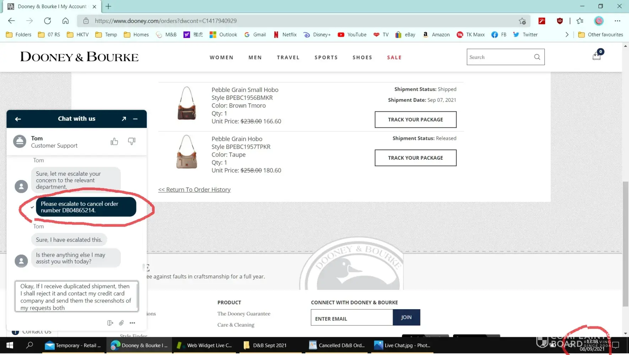The image size is (629, 355).
Task: Minimize the Chat with us panel
Action: 135,119
